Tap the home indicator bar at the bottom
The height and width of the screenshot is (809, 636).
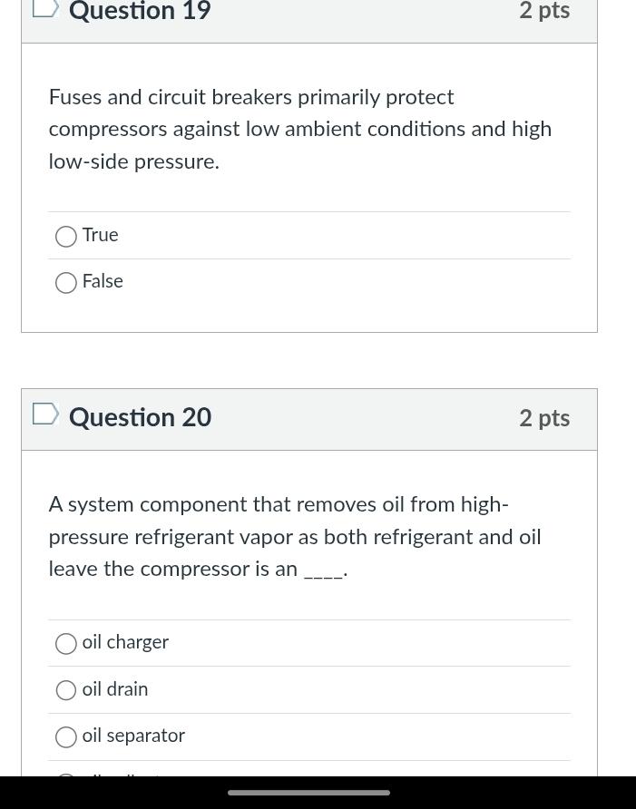tap(308, 793)
